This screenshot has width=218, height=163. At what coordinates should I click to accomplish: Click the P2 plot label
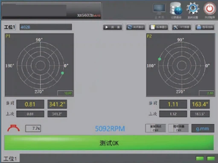pyautogui.click(x=149, y=36)
